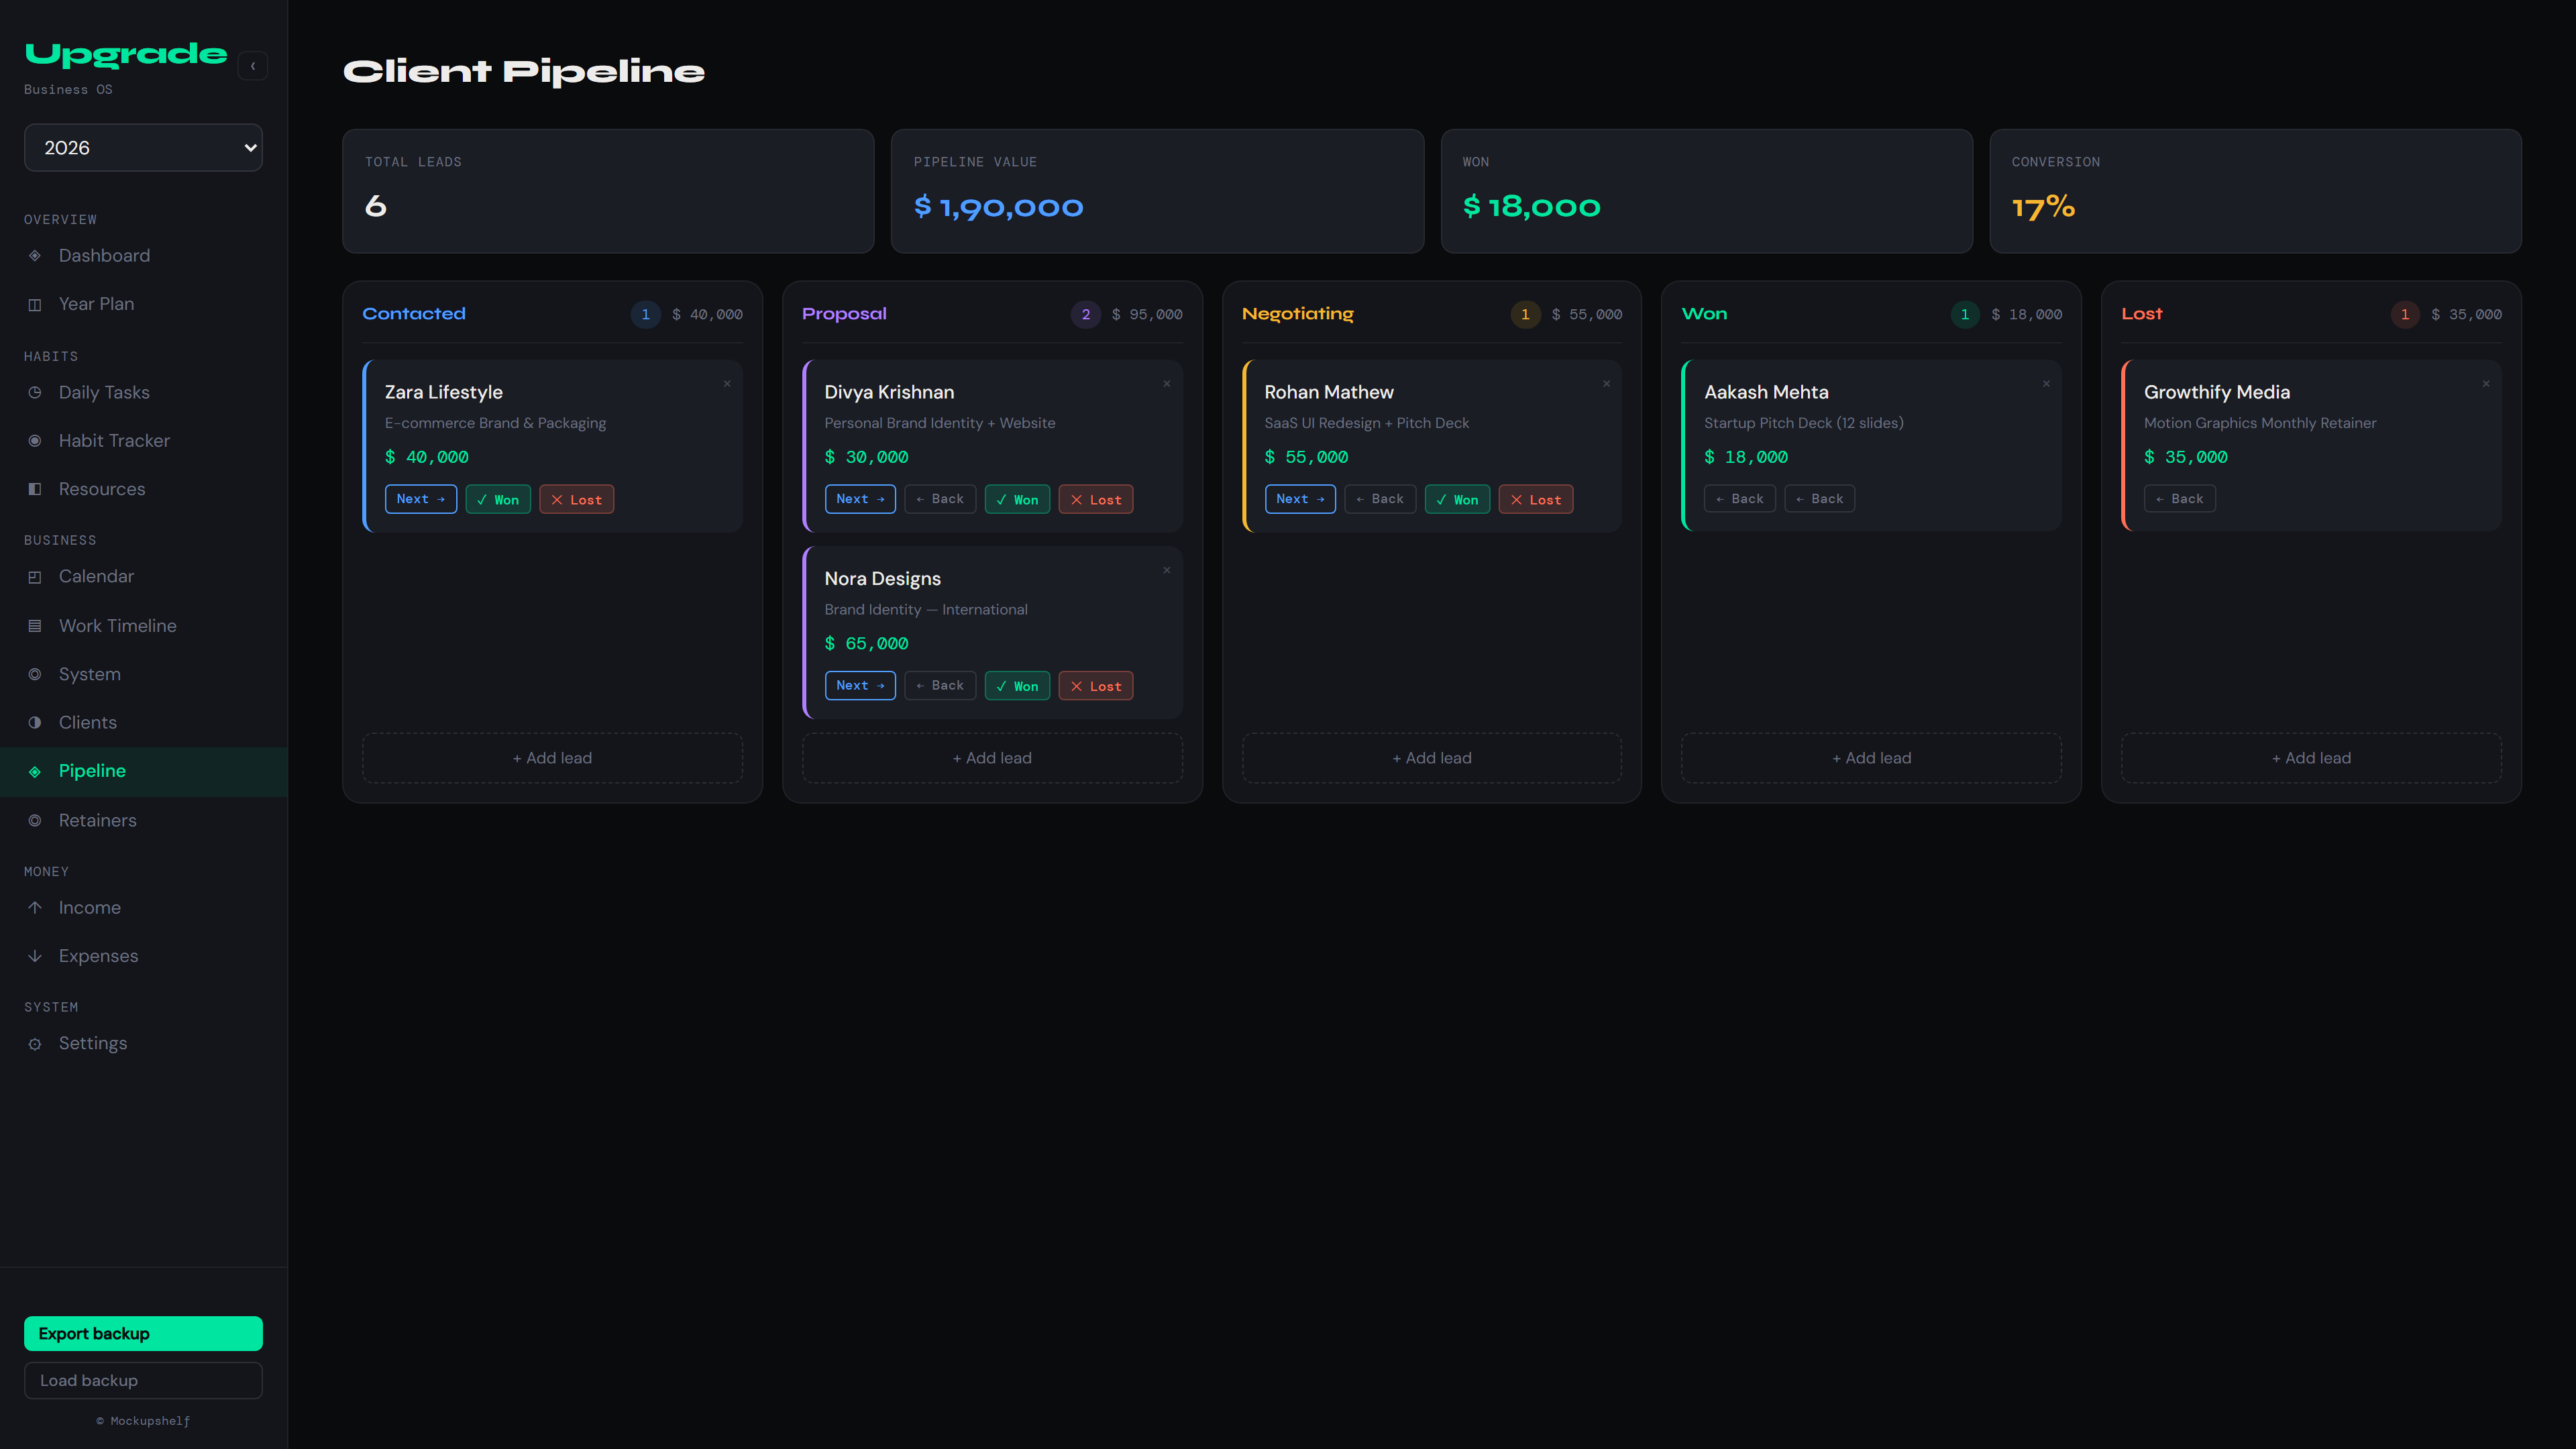Delete Growthify Media card via X

2485,384
